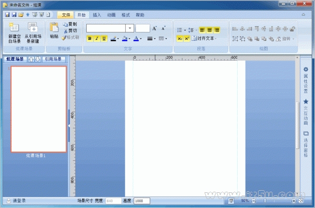The height and width of the screenshot is (208, 315).
Task: Switch to the Start (开始) ribbon tab
Action: pos(82,15)
